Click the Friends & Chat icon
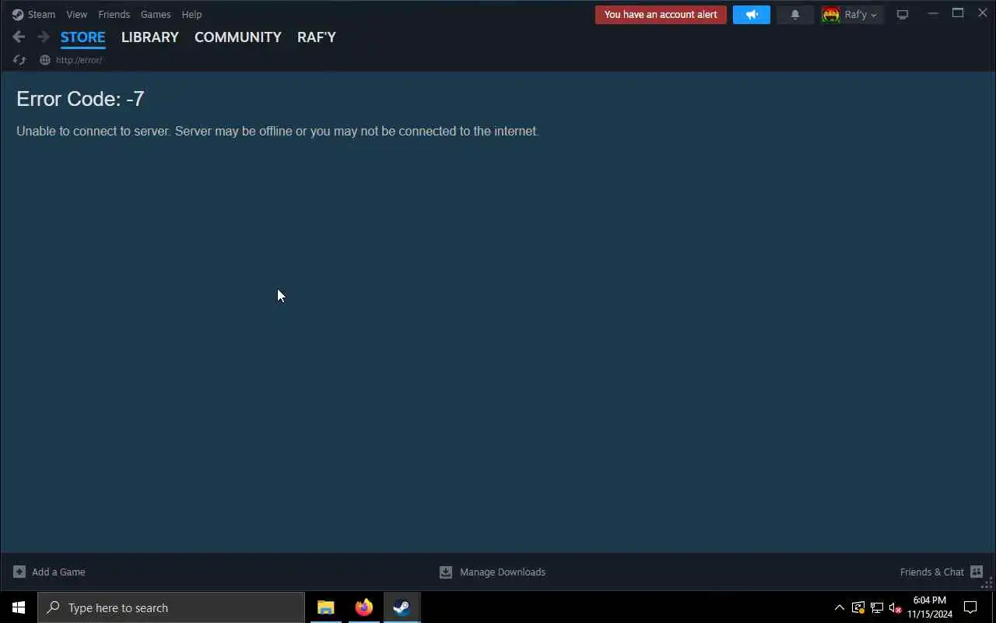 point(977,572)
